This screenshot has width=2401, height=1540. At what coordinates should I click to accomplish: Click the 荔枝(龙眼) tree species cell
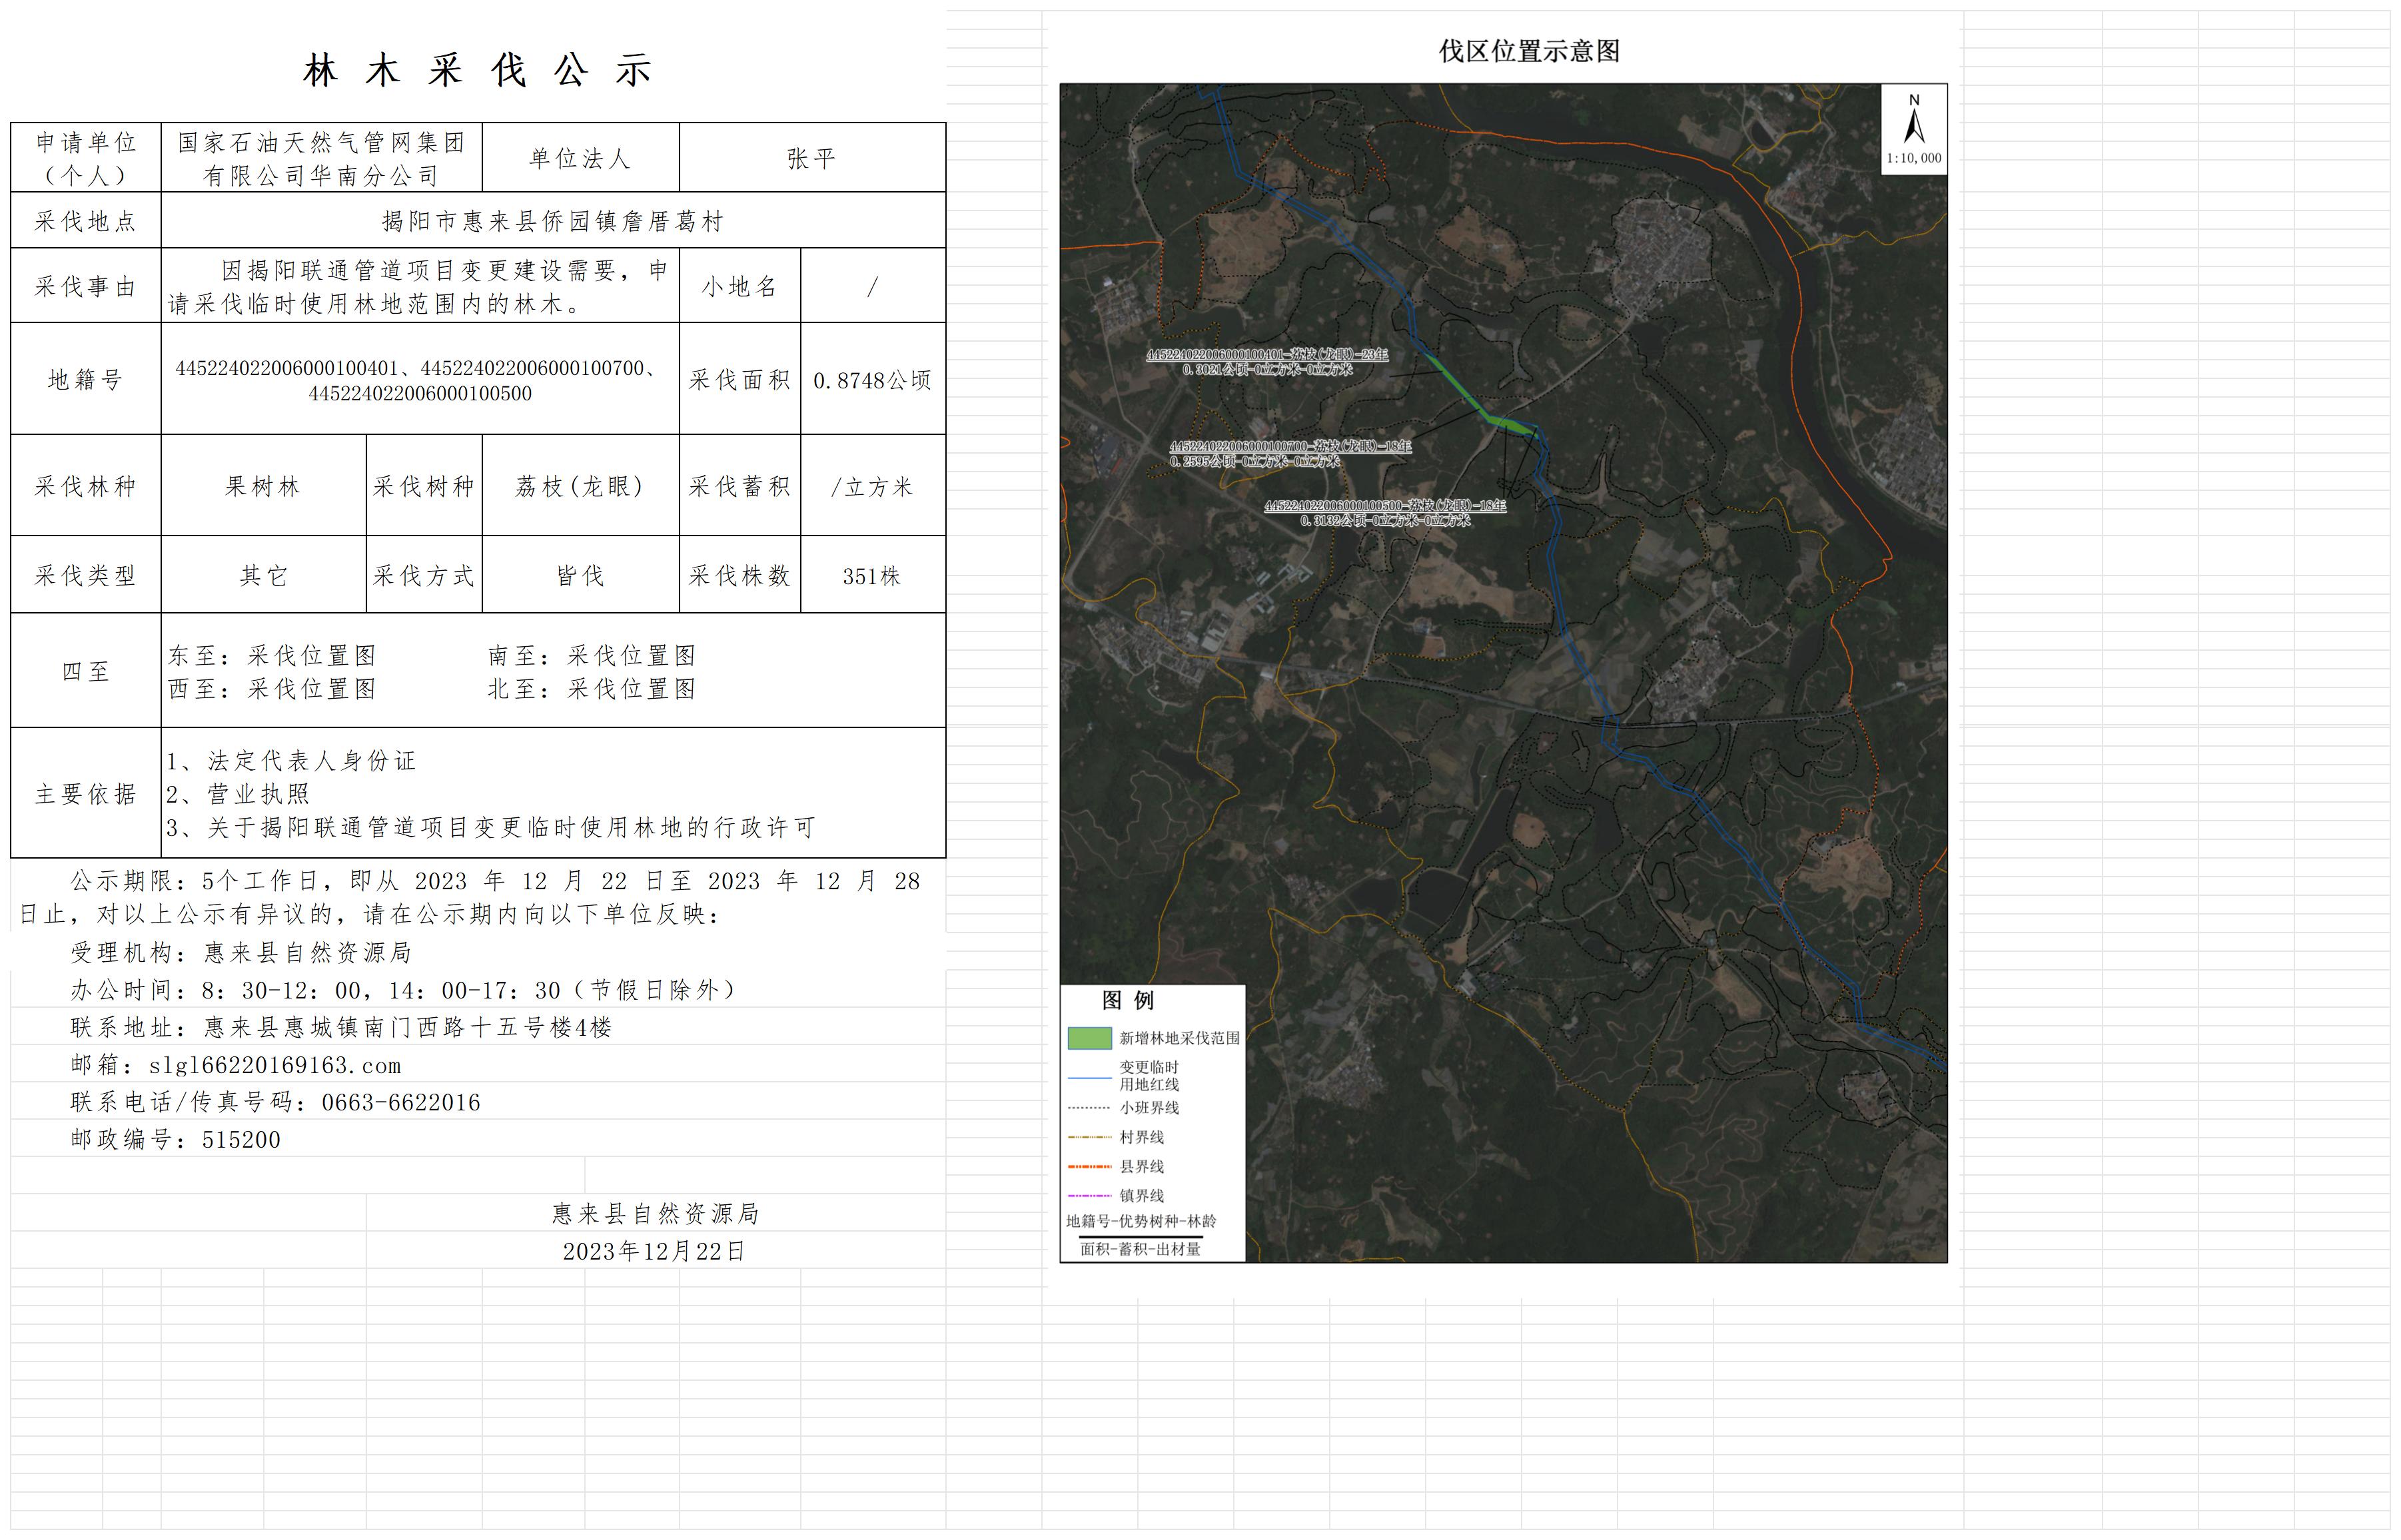579,487
